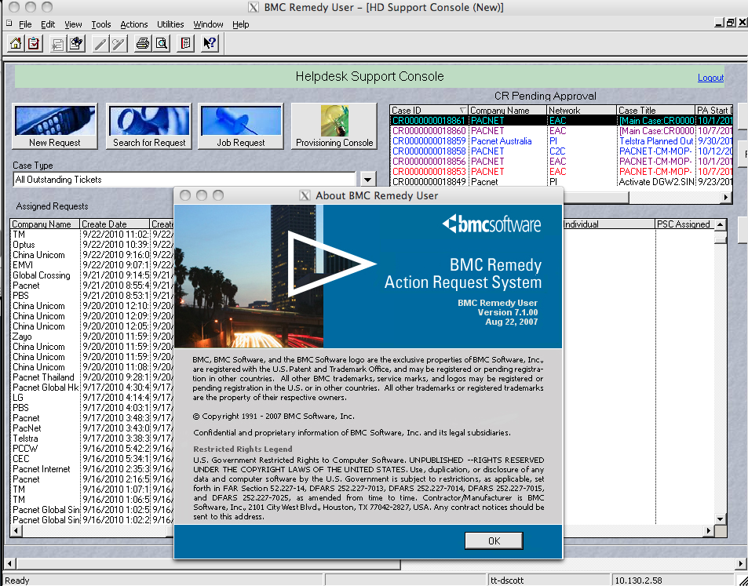Click the red report page toolbar icon
Viewport: 748px width, 586px height.
click(x=185, y=44)
